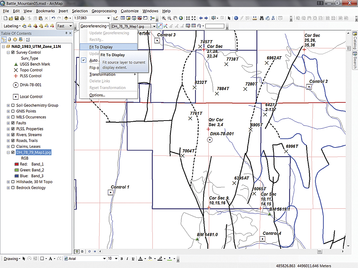Show the Claims, Leases layer
Viewport: 358px width, 268px height.
13,146
